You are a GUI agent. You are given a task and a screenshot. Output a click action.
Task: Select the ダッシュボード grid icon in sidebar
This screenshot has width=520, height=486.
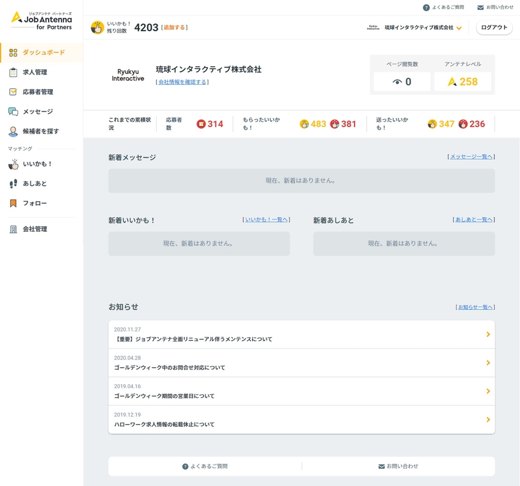tap(14, 53)
